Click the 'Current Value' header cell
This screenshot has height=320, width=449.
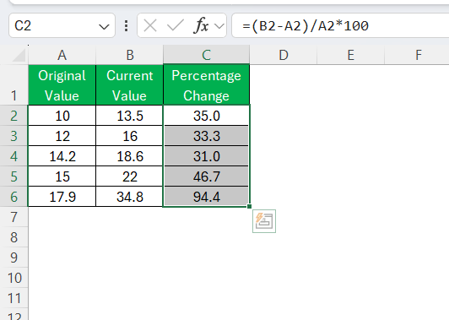point(129,85)
